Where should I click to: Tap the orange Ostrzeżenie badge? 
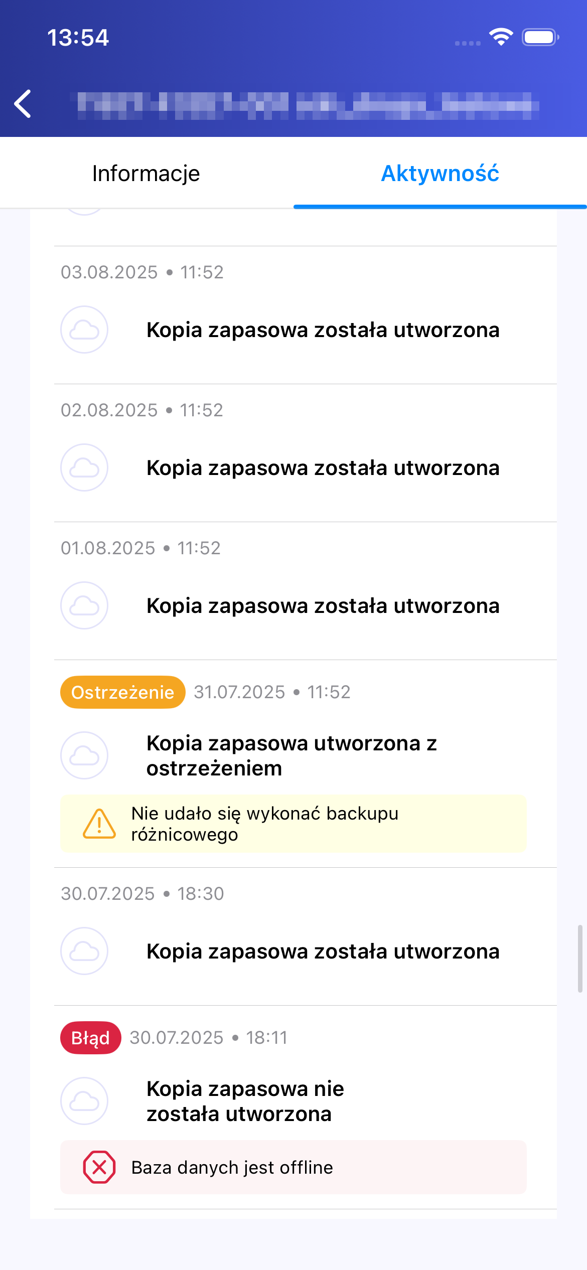[x=122, y=692]
